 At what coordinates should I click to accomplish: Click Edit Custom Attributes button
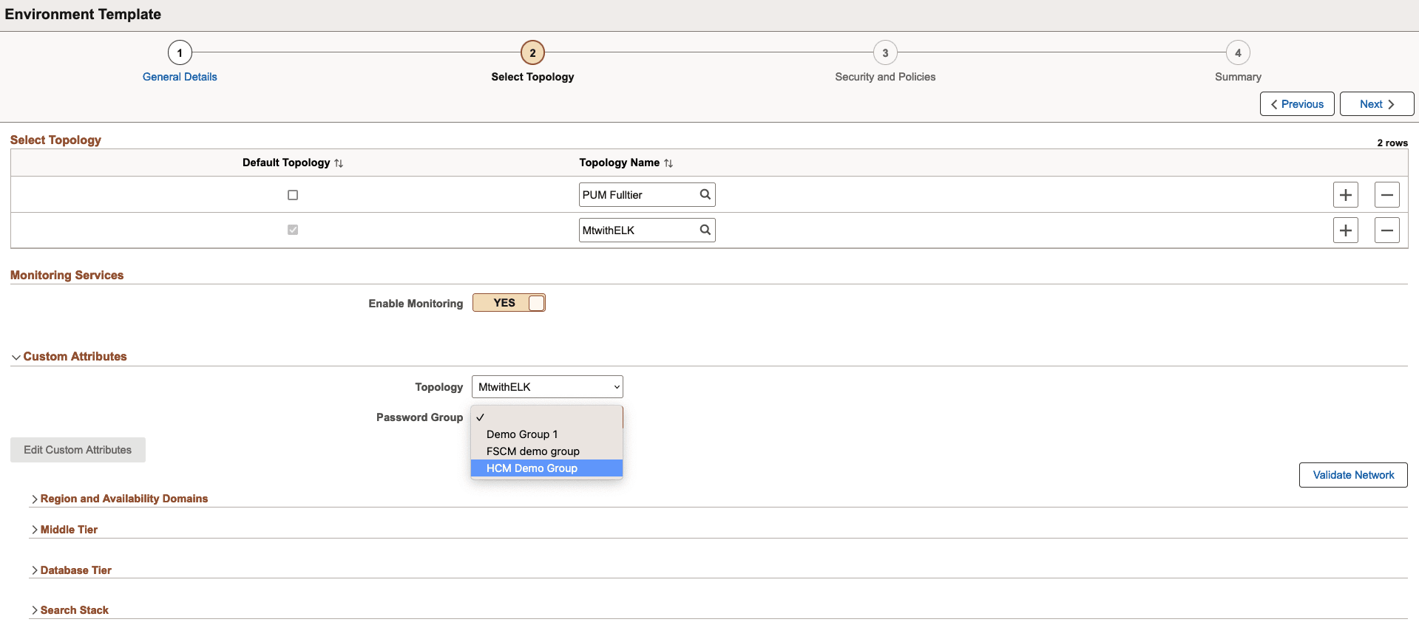78,450
